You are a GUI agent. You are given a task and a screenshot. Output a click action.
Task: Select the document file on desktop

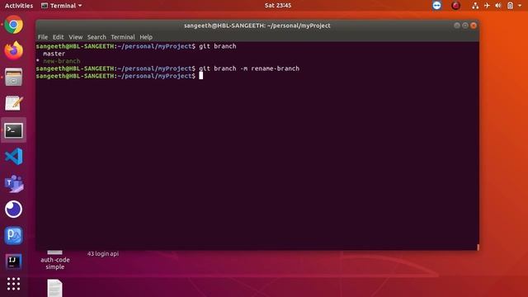54,288
